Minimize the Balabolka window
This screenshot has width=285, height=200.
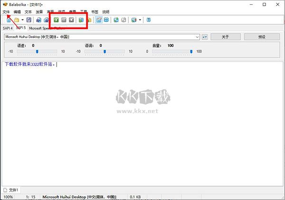click(251, 4)
